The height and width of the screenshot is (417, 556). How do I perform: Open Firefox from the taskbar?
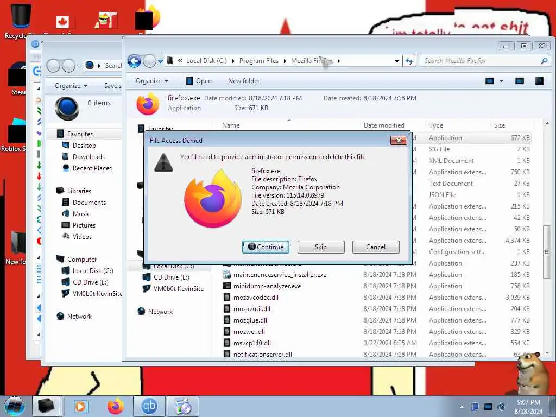pyautogui.click(x=116, y=406)
